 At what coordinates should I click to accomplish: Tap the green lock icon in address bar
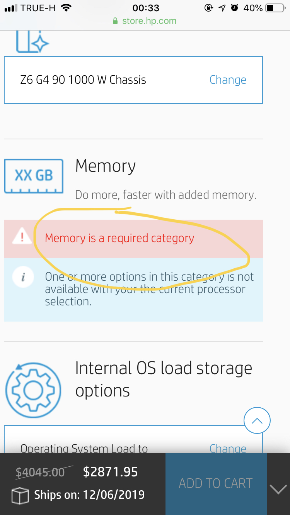click(x=115, y=21)
